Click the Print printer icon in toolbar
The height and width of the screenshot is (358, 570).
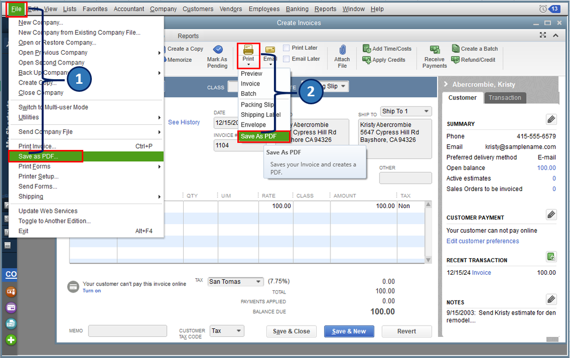(x=248, y=50)
